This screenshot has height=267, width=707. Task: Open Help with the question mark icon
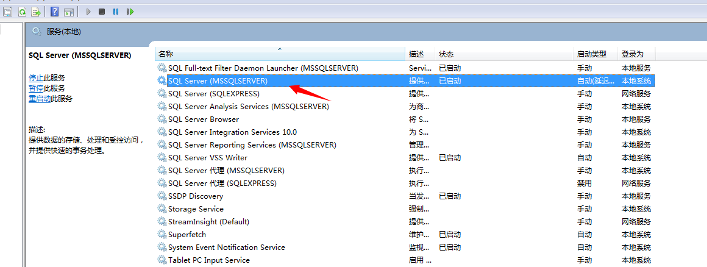(55, 12)
